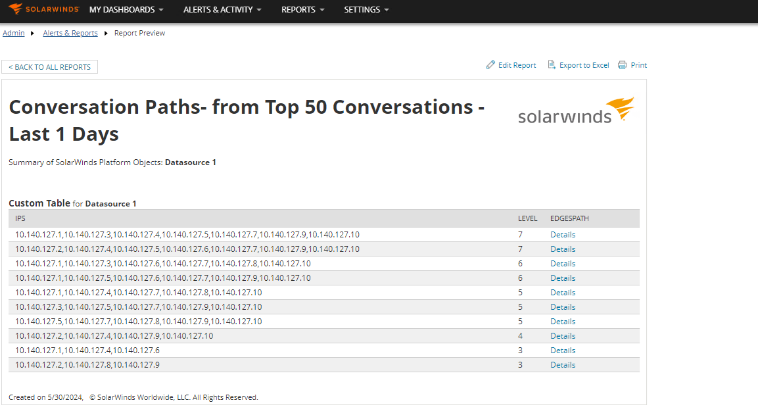Open Details for 10.140.127.1,10.140.127.4,10.140.127.7 path

click(x=563, y=293)
